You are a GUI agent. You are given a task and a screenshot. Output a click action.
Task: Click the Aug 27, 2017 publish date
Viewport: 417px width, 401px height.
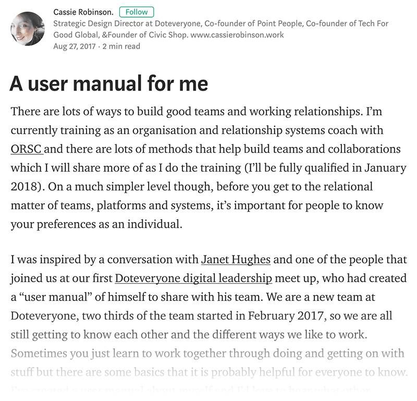[x=75, y=46]
